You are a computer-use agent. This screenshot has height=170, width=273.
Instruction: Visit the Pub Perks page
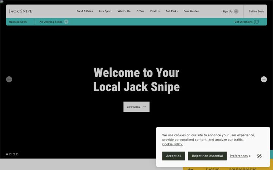coord(171,11)
